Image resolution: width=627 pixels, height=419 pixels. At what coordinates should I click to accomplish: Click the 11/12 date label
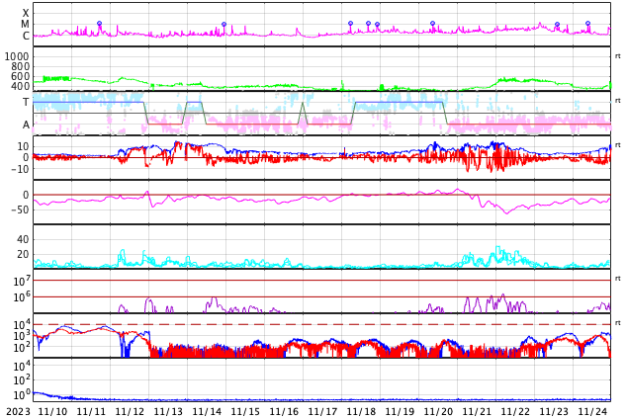(x=130, y=411)
